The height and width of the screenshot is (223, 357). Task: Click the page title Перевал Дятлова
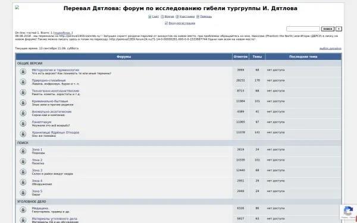click(180, 8)
